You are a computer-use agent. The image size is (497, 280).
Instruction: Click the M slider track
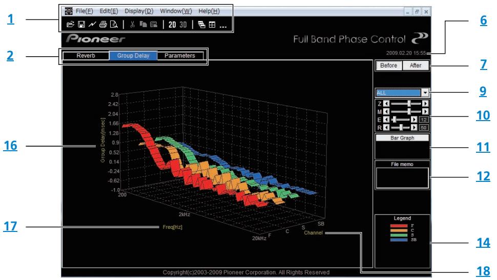[x=406, y=111]
